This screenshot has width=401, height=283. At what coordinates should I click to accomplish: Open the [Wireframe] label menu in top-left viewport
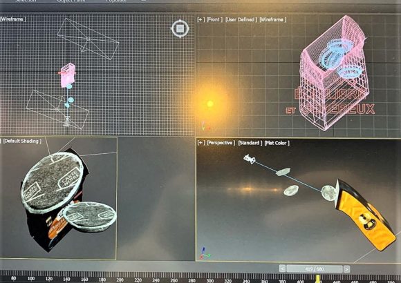[12, 19]
